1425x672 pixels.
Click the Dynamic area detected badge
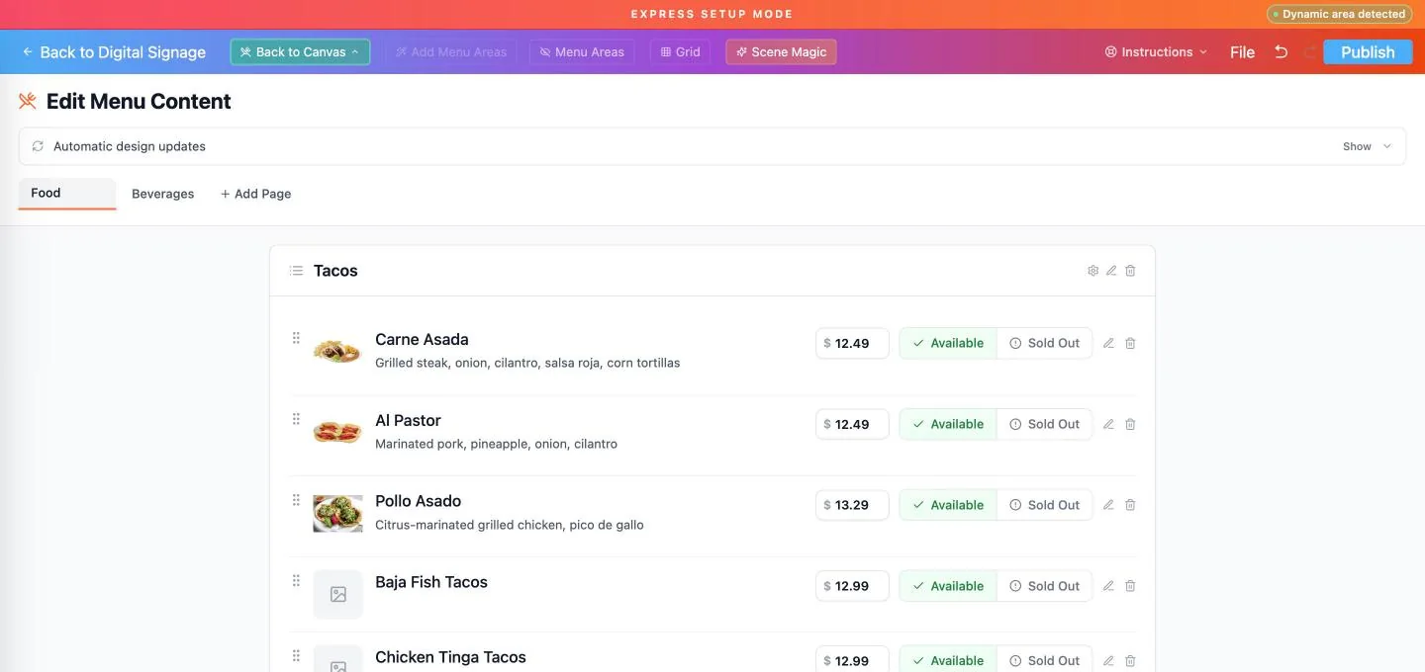pyautogui.click(x=1339, y=14)
